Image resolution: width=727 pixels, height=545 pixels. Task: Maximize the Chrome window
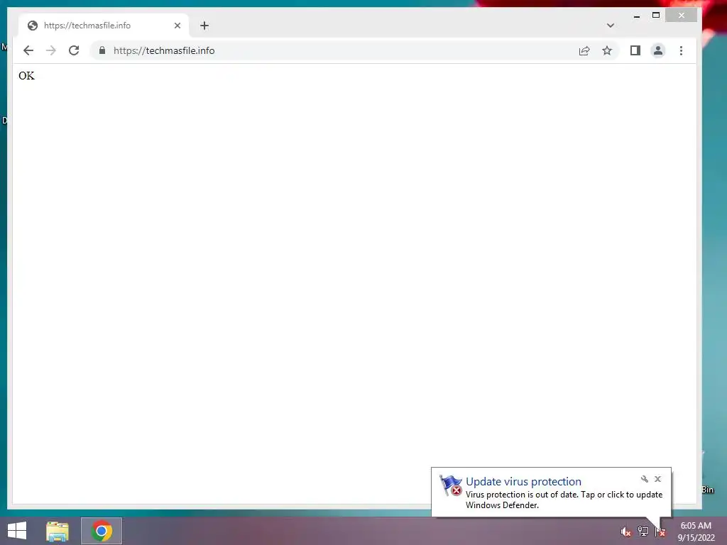click(655, 16)
